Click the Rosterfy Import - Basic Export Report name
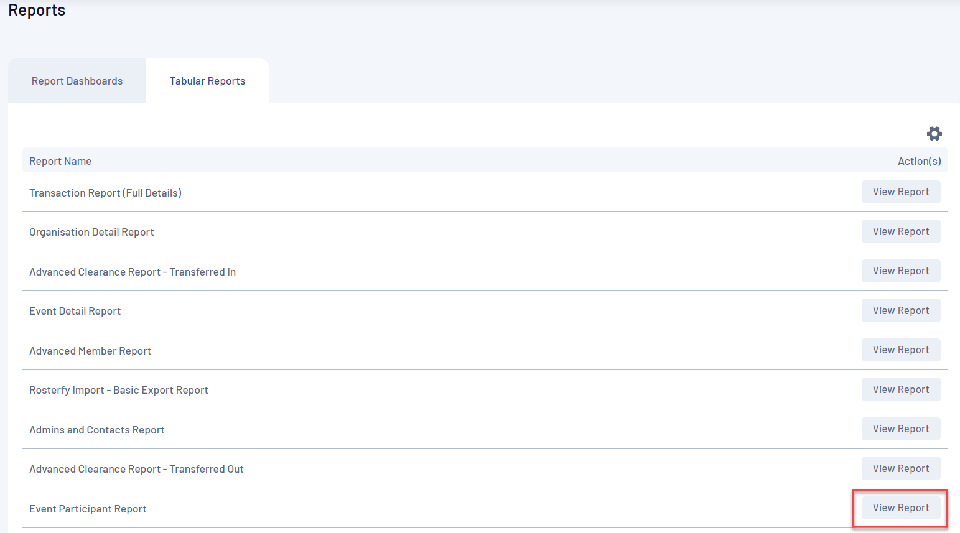 (x=119, y=390)
